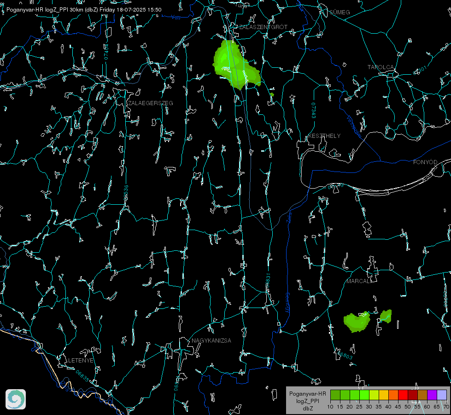Select the 30–35 dBZ yellow-green swatch
451x415 pixels.
coord(374,395)
